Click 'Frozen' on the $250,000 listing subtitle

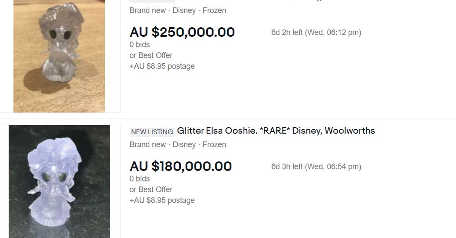[214, 11]
